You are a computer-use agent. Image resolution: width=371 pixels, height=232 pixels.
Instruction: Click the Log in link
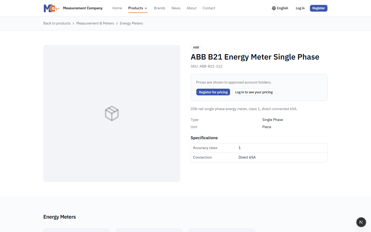pyautogui.click(x=300, y=8)
